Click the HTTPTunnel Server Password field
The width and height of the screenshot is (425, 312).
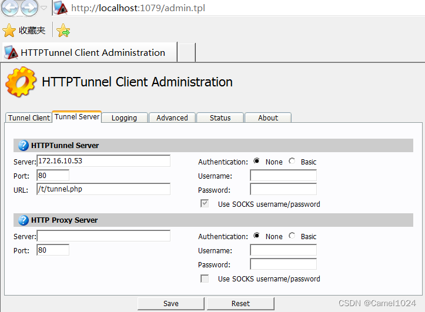(283, 189)
